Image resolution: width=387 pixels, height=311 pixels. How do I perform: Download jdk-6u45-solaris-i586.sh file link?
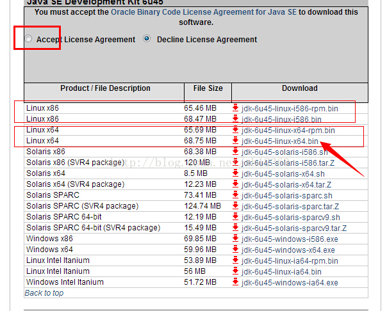(x=284, y=152)
